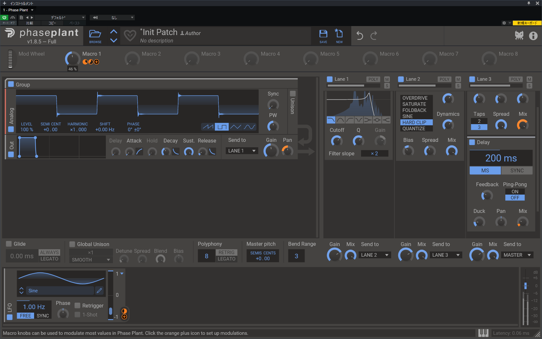The image size is (542, 339).
Task: Open the Global Unison SMOOTH mode dropdown
Action: pos(91,260)
